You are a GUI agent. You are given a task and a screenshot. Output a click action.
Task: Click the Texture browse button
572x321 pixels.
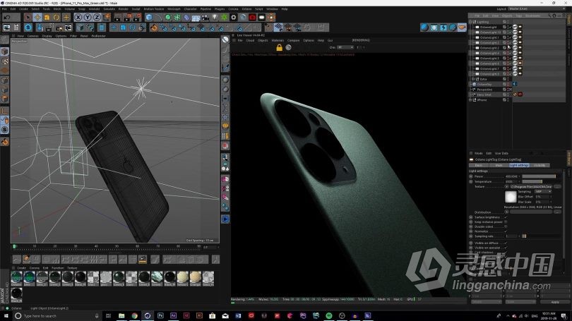point(557,186)
